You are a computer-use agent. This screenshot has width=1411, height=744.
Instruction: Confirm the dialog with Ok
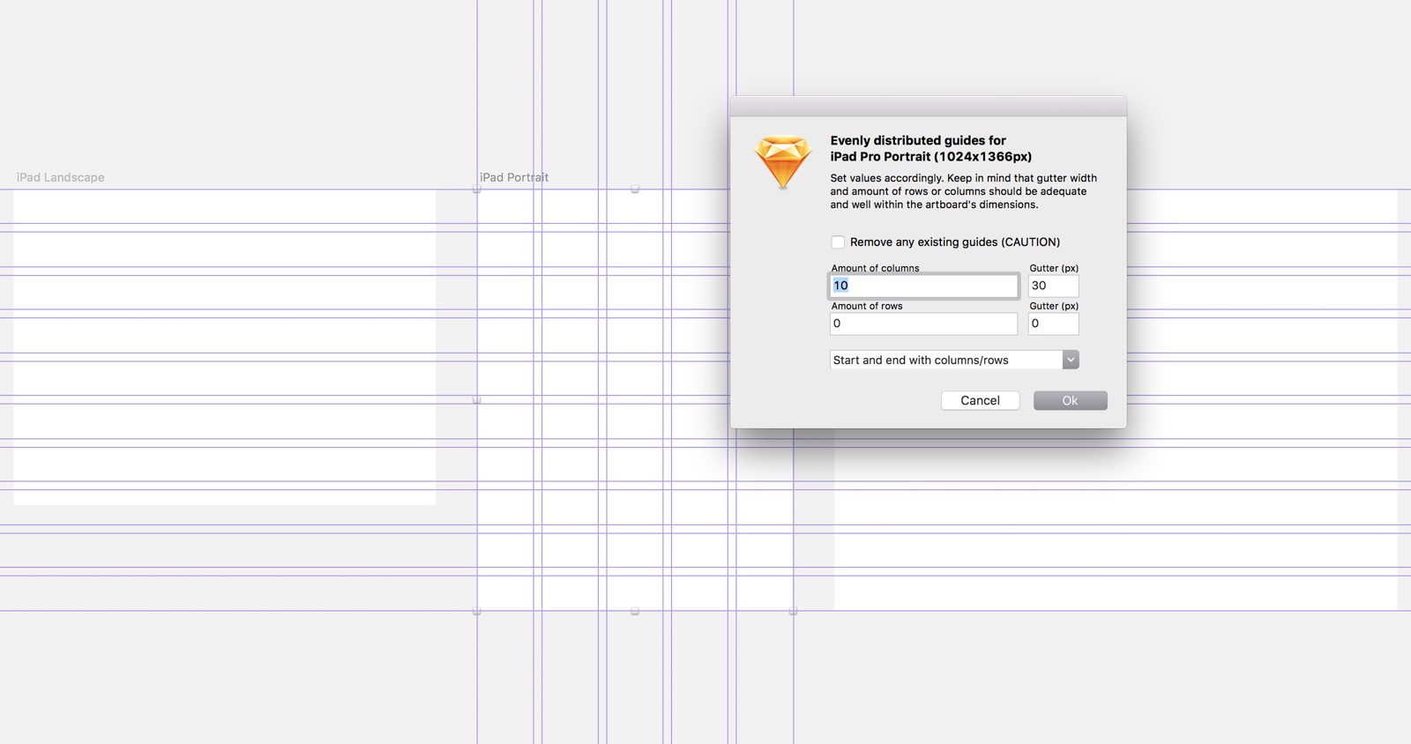tap(1070, 400)
